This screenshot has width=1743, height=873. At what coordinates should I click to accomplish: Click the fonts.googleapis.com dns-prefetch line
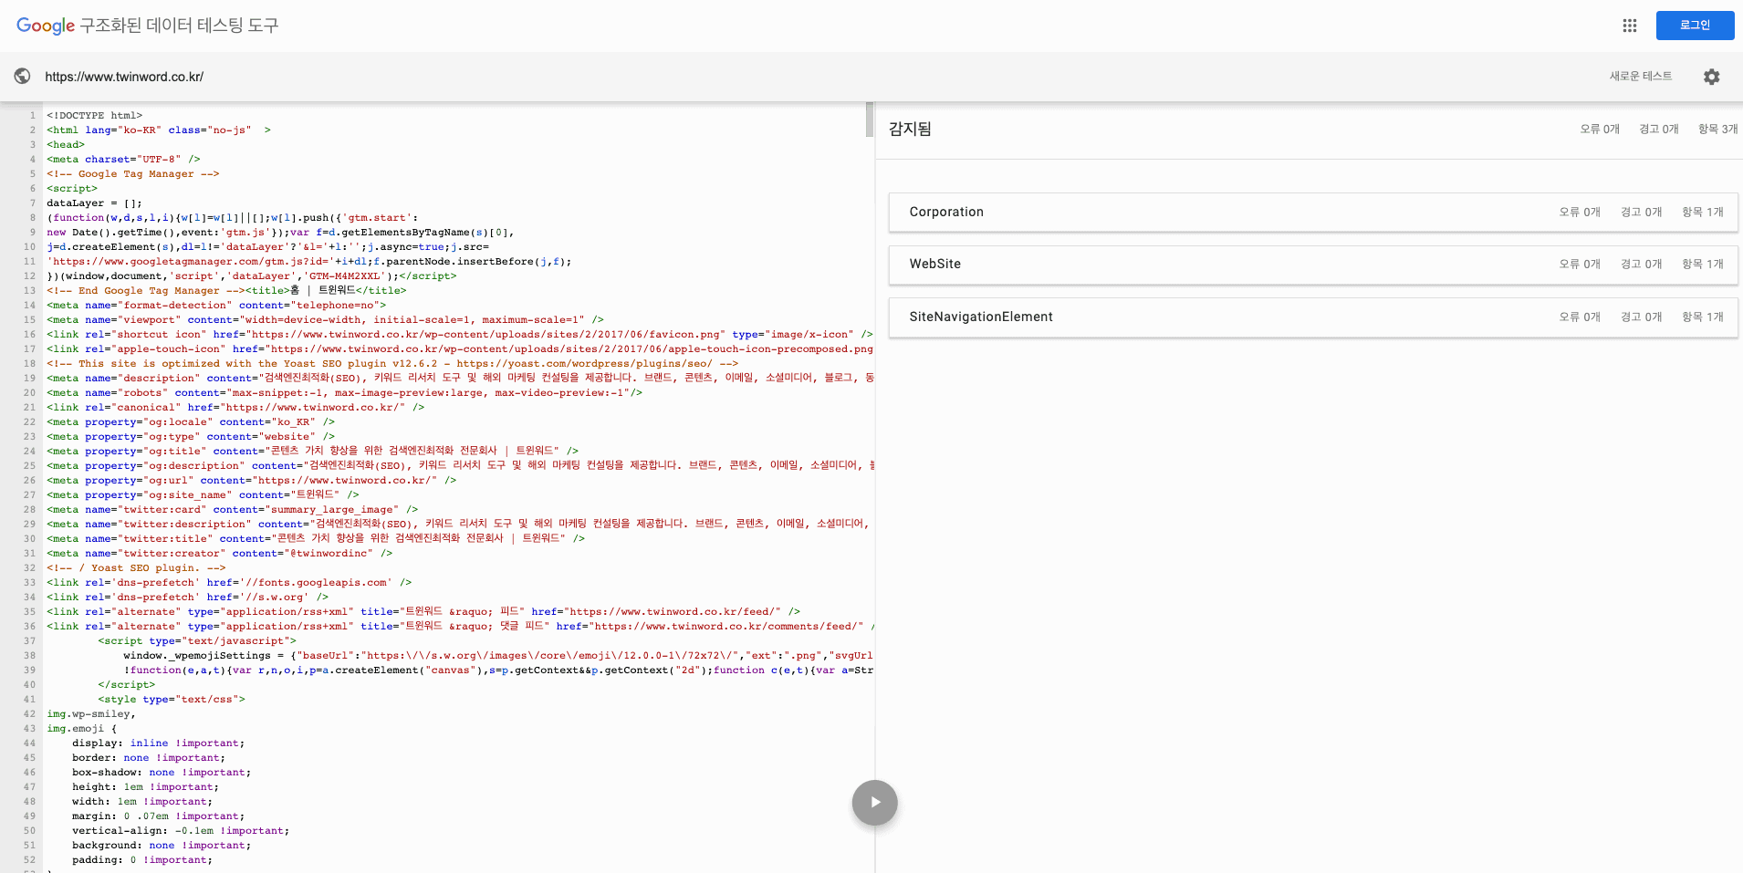[x=229, y=583]
